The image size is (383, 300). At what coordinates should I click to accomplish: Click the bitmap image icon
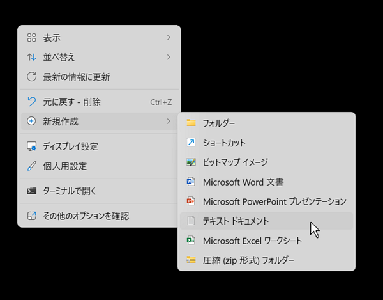point(191,162)
